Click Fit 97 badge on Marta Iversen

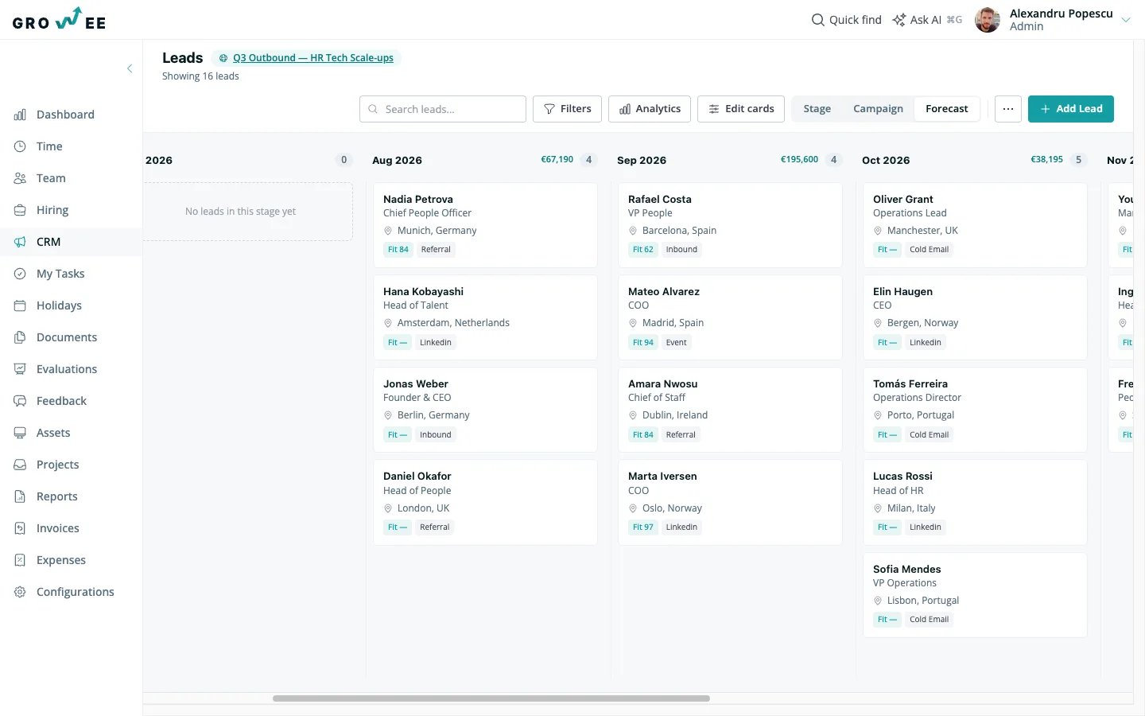[642, 527]
